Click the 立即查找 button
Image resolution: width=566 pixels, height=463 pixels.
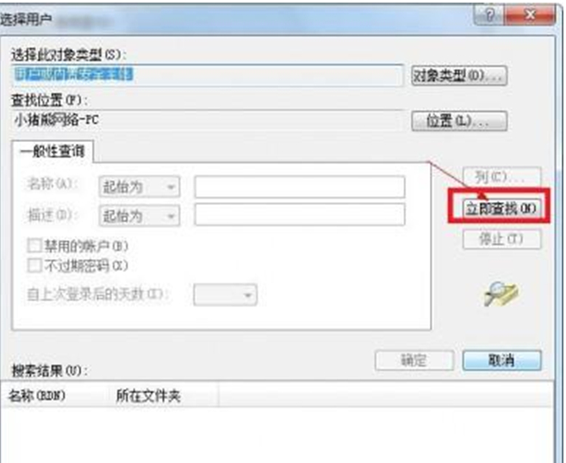(x=501, y=208)
